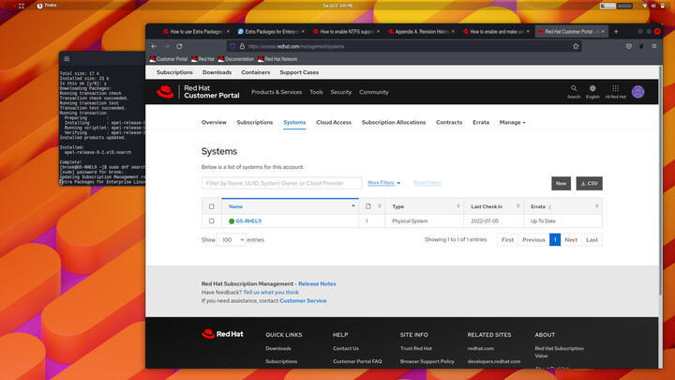Open the Tools menu in portal header
Screen dimensions: 675x380
click(x=316, y=92)
